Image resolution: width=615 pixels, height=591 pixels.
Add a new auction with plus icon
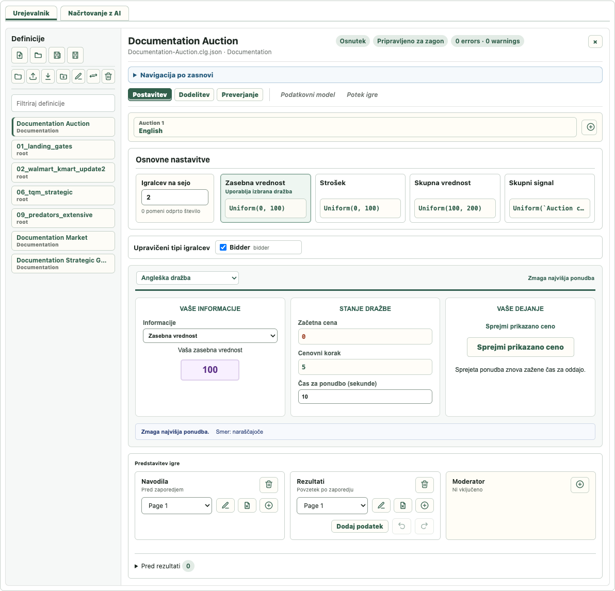coord(590,127)
